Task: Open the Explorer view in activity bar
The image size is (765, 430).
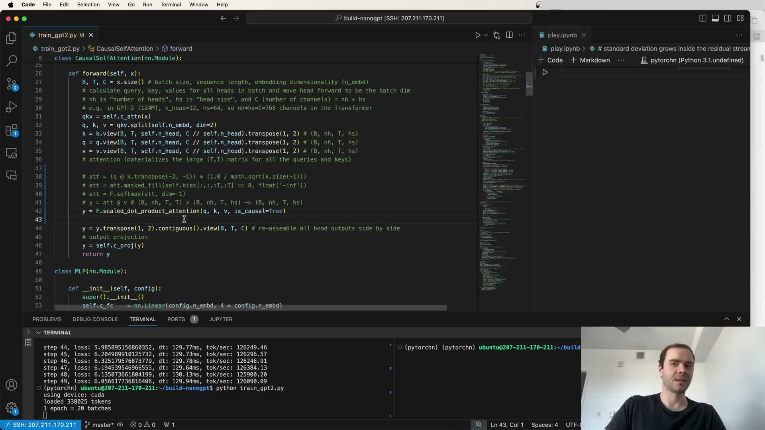Action: [12, 38]
